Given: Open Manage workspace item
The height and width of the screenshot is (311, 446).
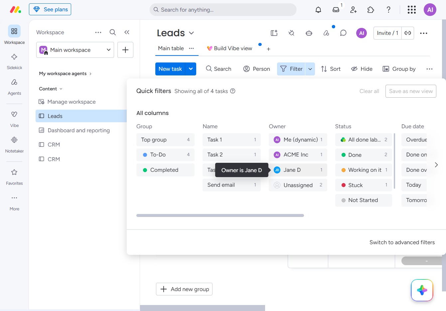Looking at the screenshot, I should 72,102.
